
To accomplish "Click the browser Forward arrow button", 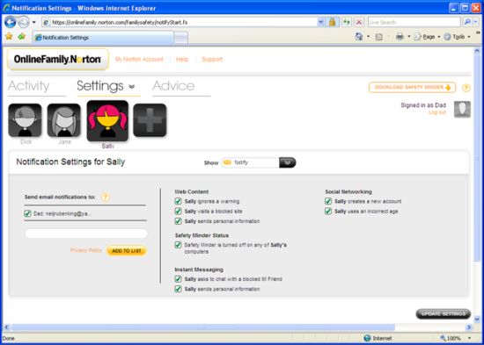I will [24, 22].
